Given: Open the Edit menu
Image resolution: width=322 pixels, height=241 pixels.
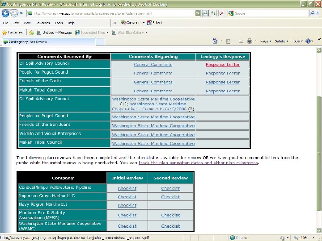Looking at the screenshot, I should pos(16,23).
